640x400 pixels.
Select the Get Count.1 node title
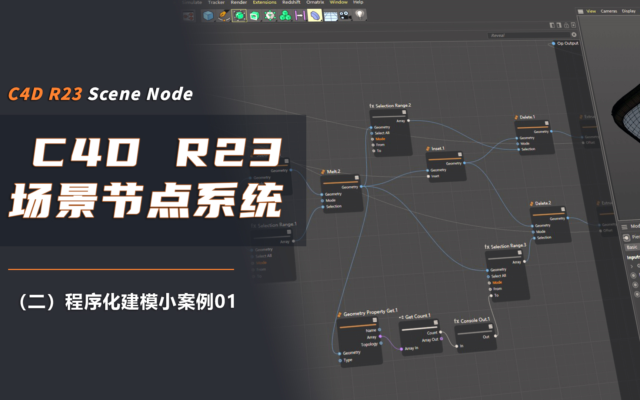coord(418,316)
